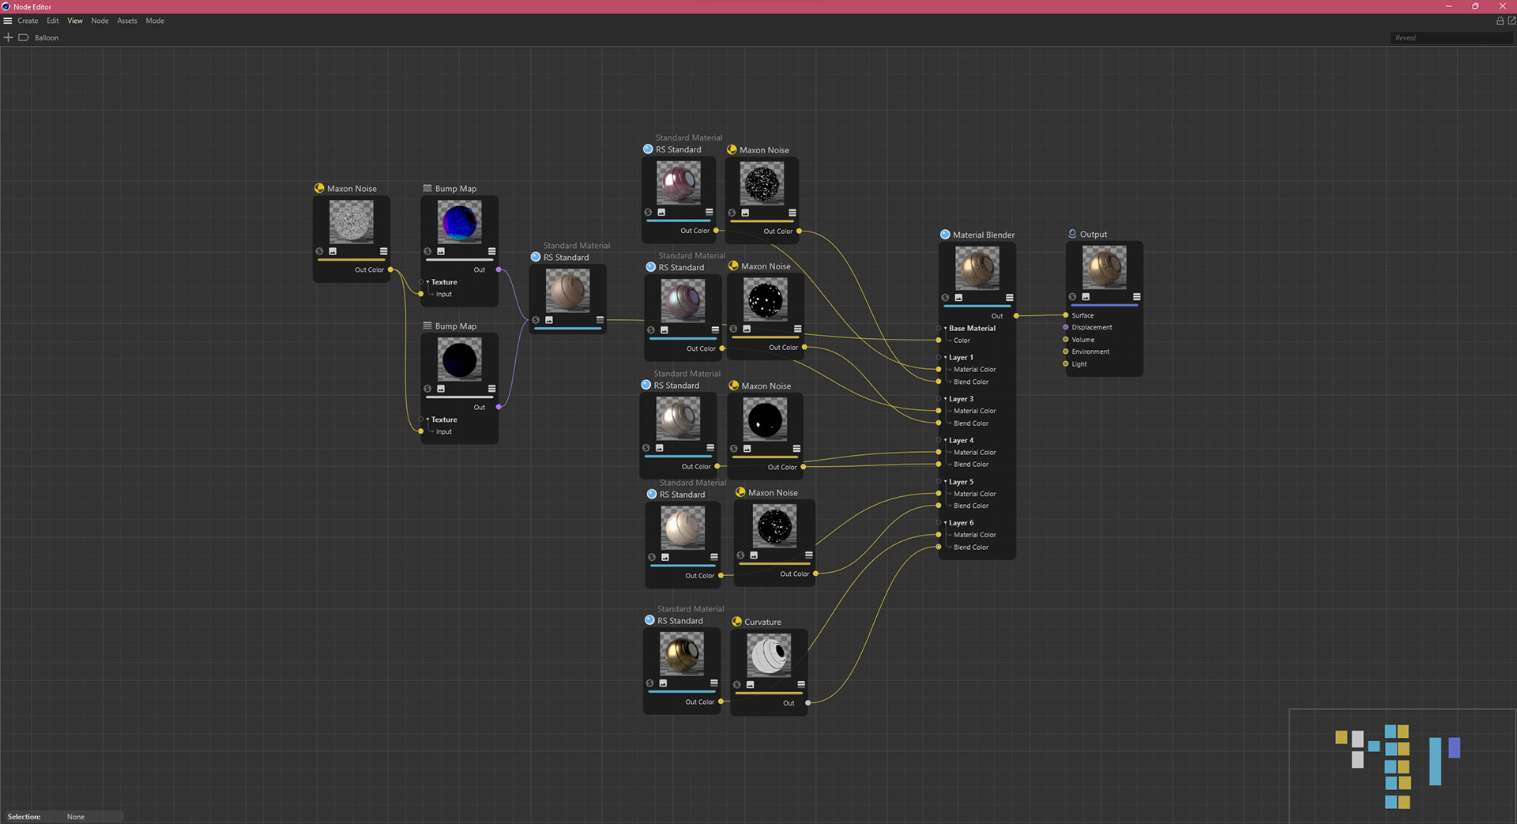Click the S icon on the Curvature node

coord(737,684)
